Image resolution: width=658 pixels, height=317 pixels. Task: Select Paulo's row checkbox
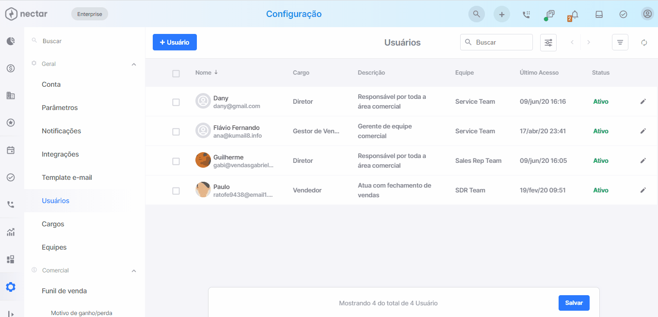[176, 191]
